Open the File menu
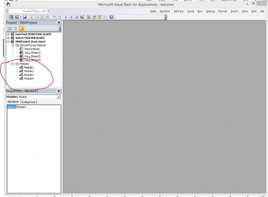This screenshot has width=268, height=197. [262, 11]
